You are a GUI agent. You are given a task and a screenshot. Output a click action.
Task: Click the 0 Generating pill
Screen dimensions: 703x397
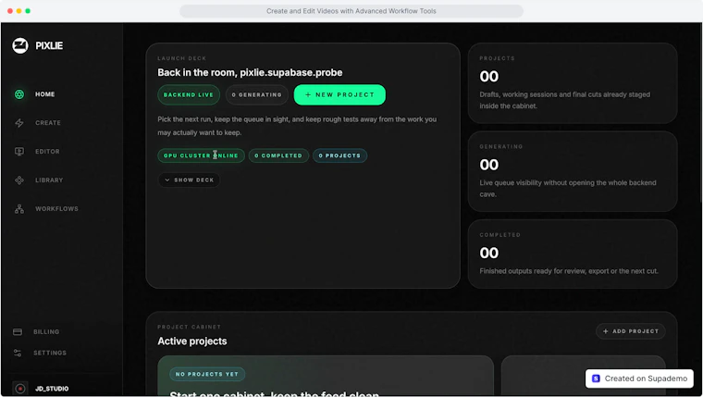[257, 94]
